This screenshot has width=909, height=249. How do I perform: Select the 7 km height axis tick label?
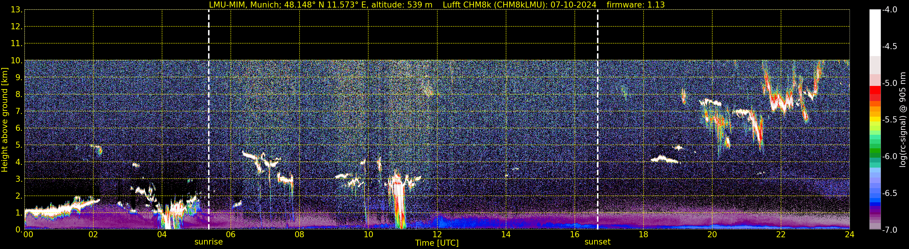tap(19, 112)
